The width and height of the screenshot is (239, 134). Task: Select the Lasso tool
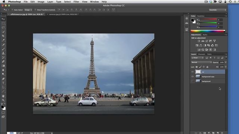pyautogui.click(x=3, y=28)
